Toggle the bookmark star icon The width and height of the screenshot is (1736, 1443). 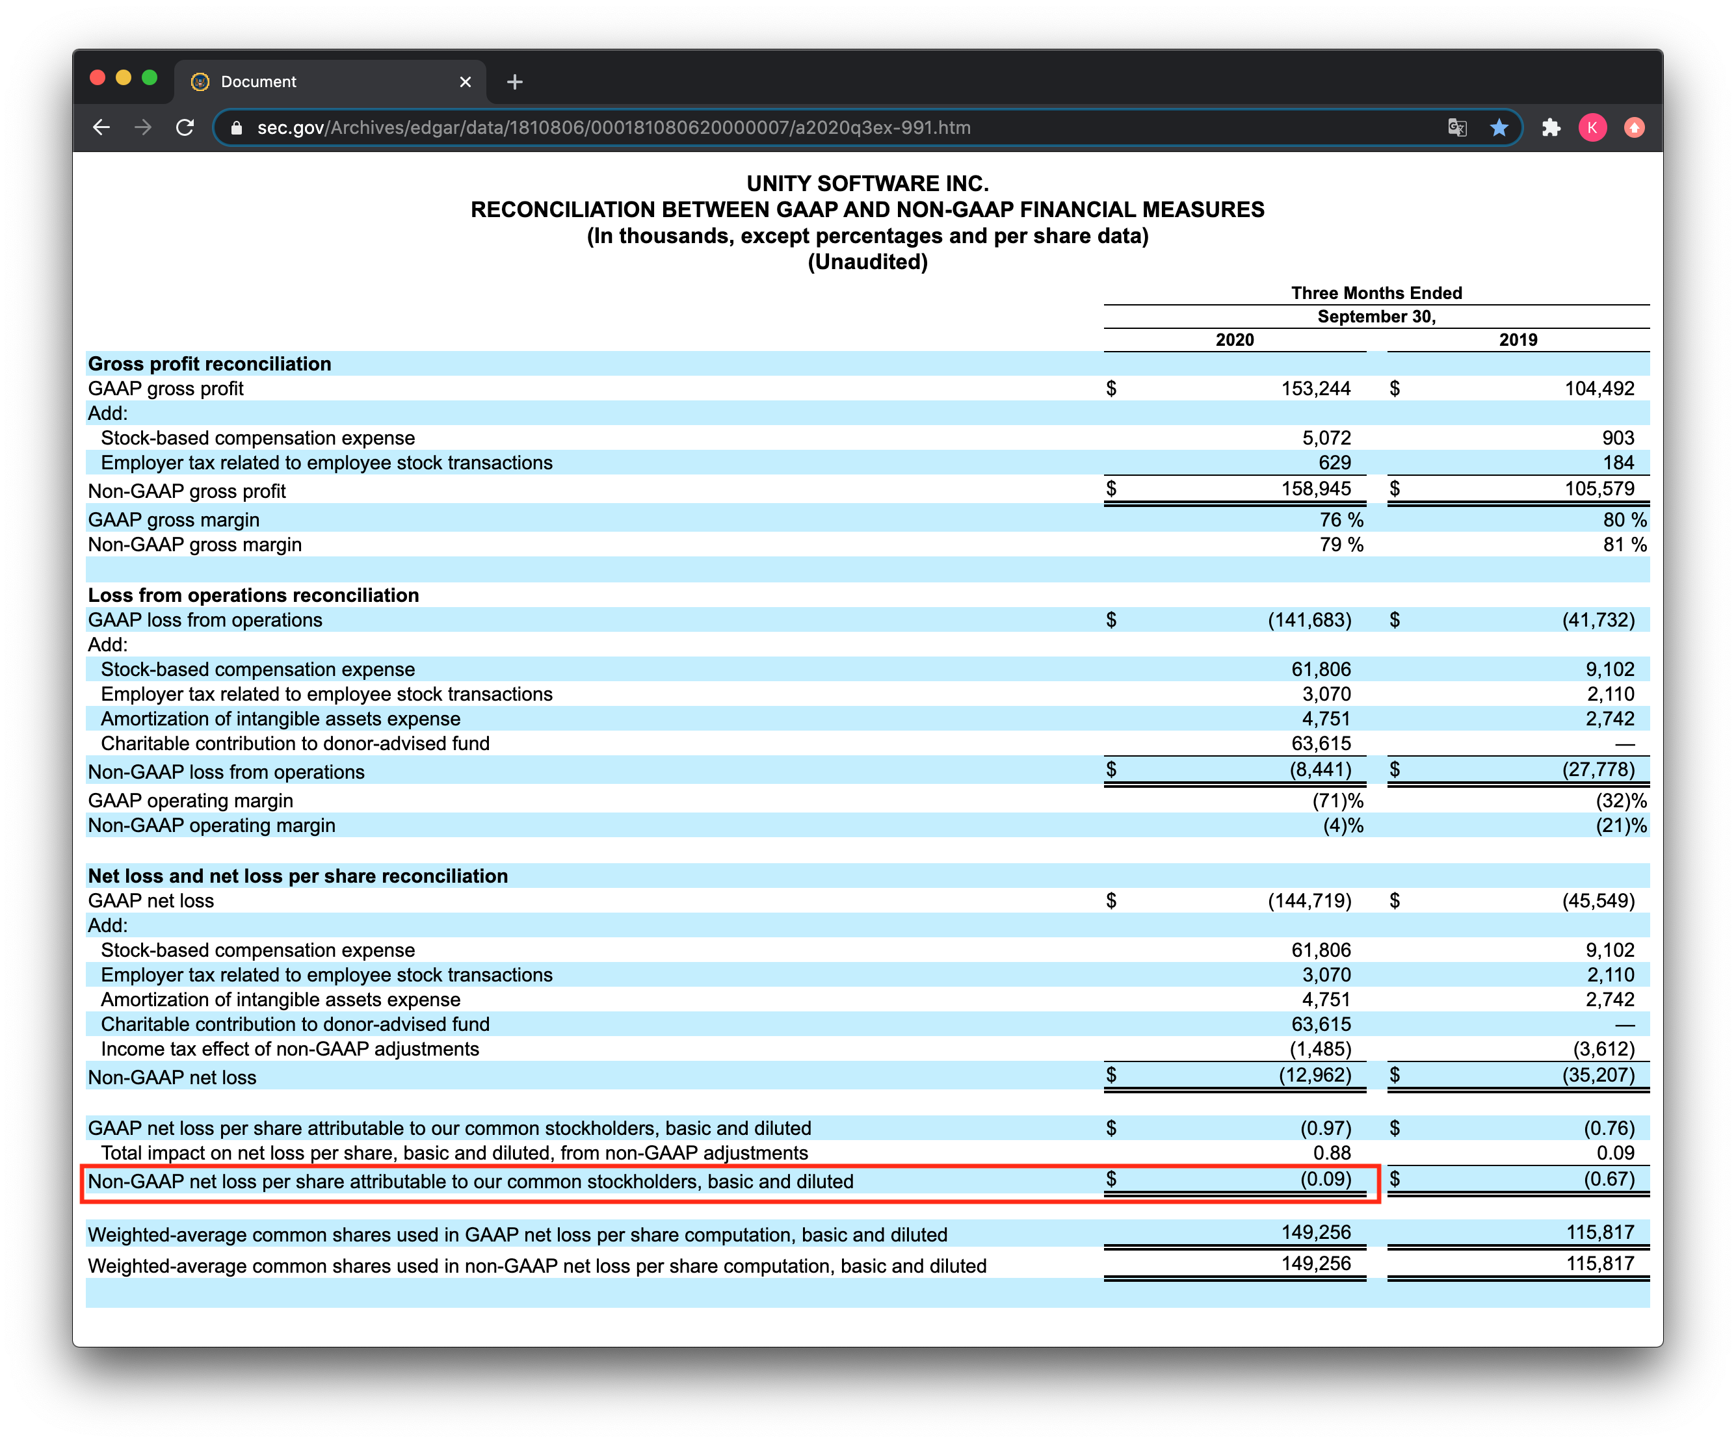[x=1499, y=127]
